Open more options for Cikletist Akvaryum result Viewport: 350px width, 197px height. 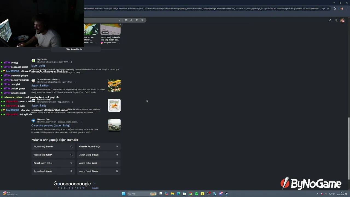(75, 82)
